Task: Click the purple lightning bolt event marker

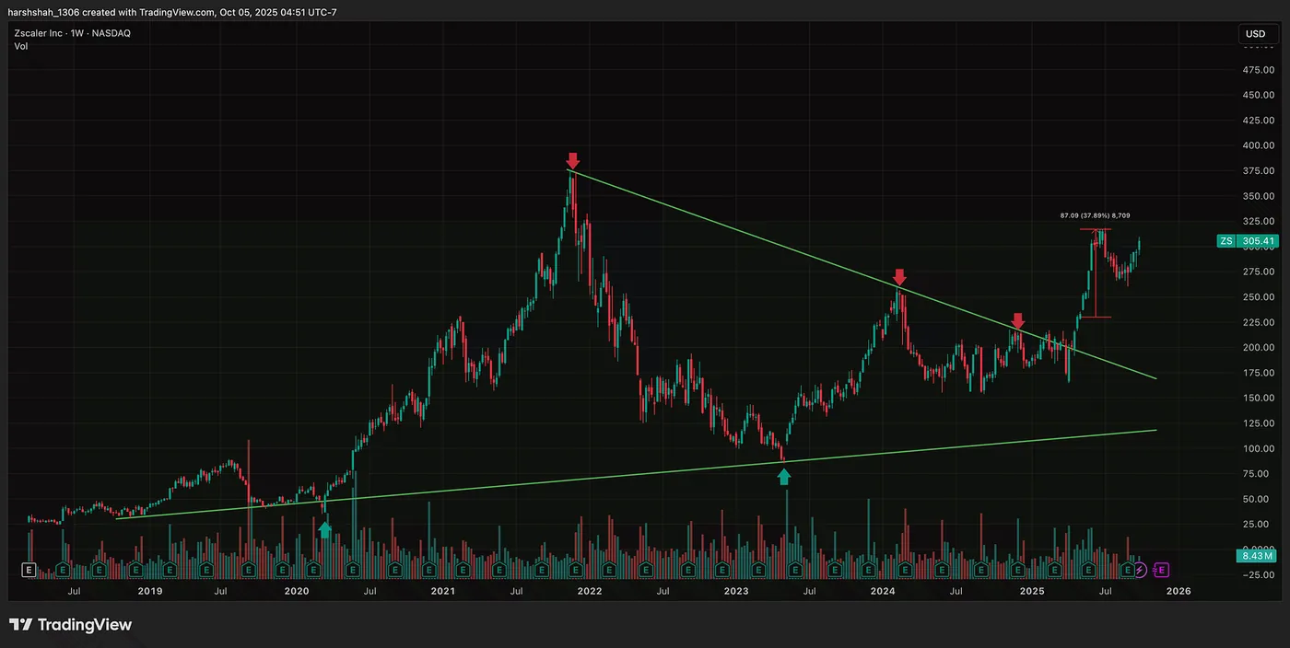Action: point(1141,570)
